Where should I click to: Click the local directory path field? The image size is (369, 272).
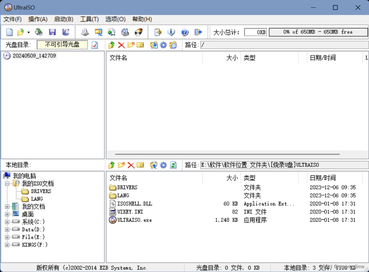pos(284,165)
